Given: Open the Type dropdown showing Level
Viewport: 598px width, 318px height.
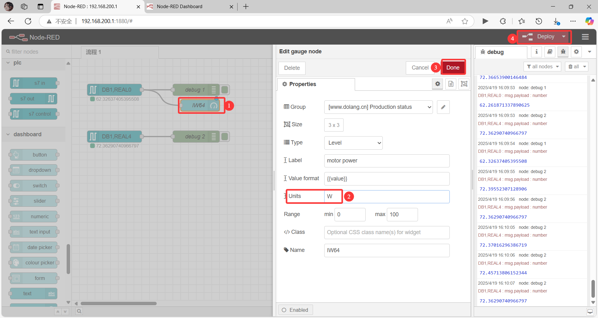Looking at the screenshot, I should click(353, 143).
